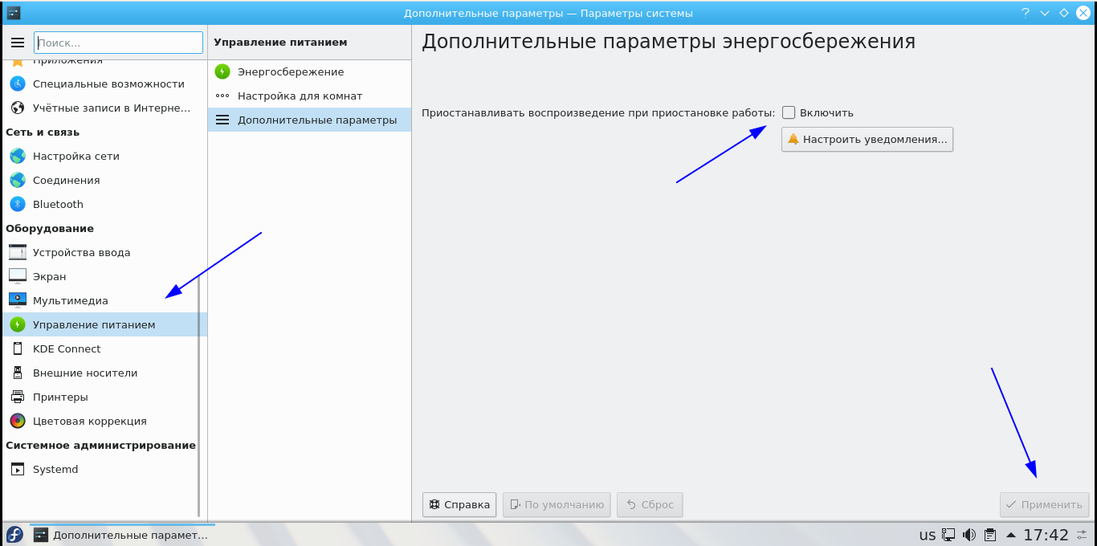
Task: Open the Printers icon entry
Action: (18, 397)
